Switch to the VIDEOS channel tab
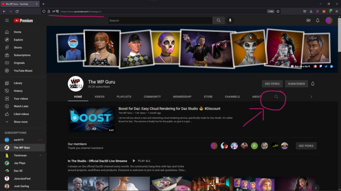The height and width of the screenshot is (191, 341). pyautogui.click(x=99, y=97)
